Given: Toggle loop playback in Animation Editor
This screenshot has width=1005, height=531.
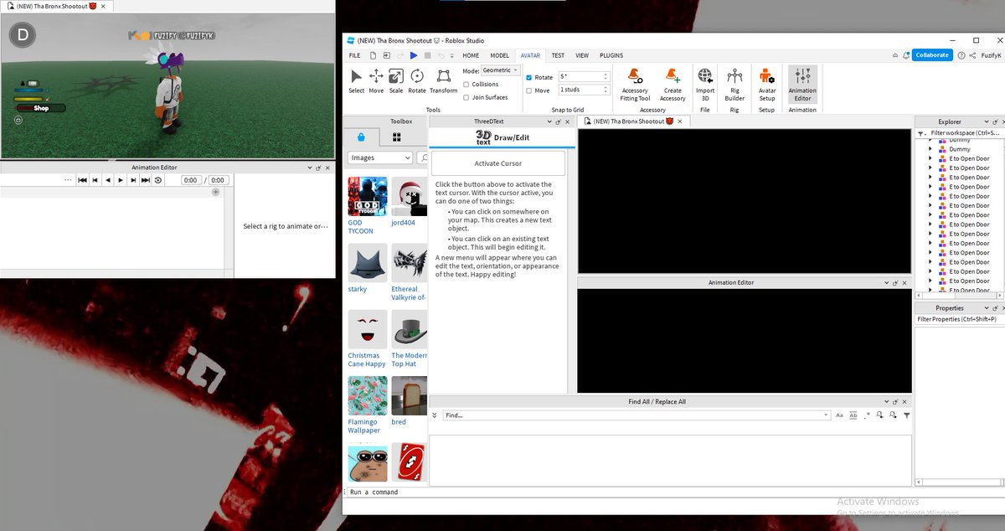Looking at the screenshot, I should click(157, 180).
